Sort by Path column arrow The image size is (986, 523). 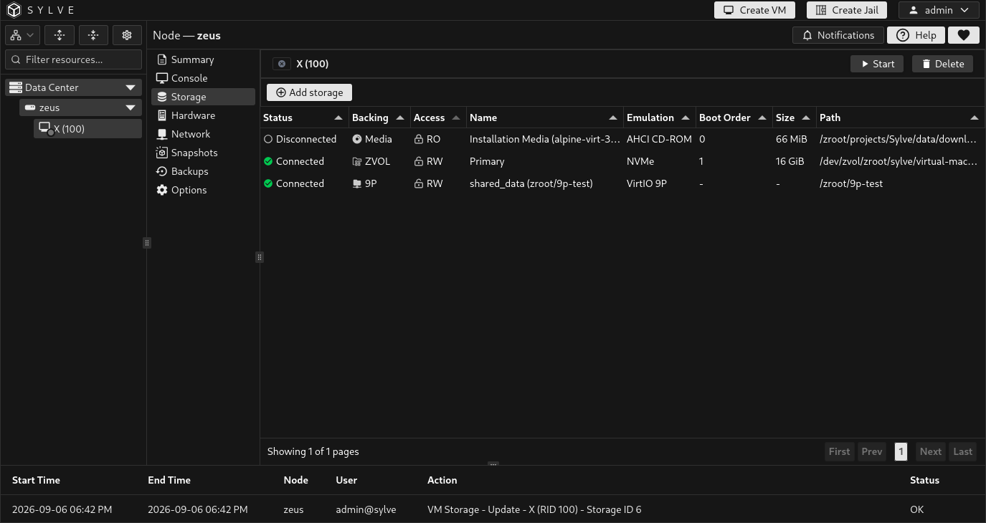[974, 117]
